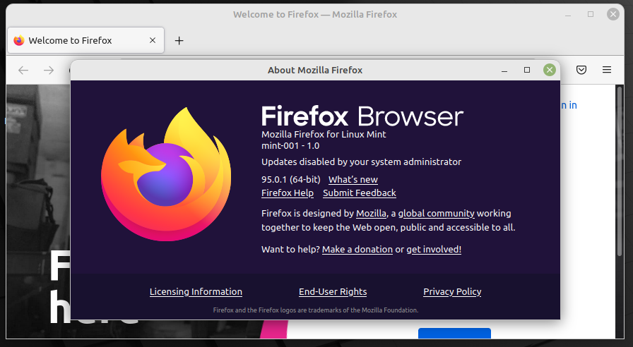Open the get involved! link
Image resolution: width=633 pixels, height=347 pixels.
(433, 250)
